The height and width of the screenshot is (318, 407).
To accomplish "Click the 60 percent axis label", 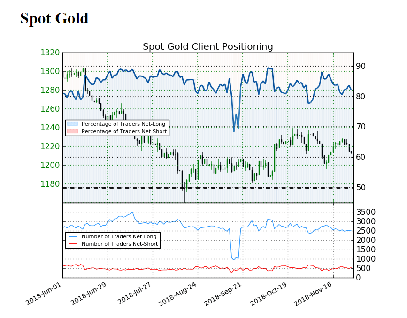I will [x=361, y=157].
